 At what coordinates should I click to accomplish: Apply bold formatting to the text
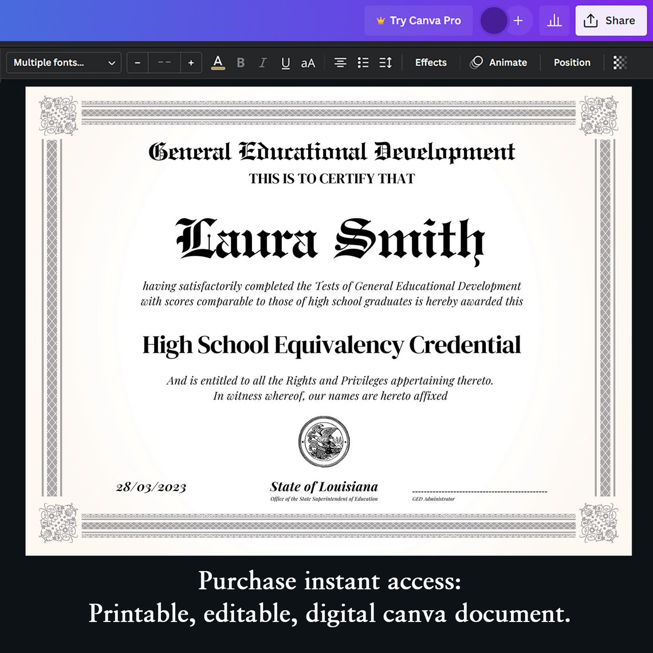pos(241,62)
